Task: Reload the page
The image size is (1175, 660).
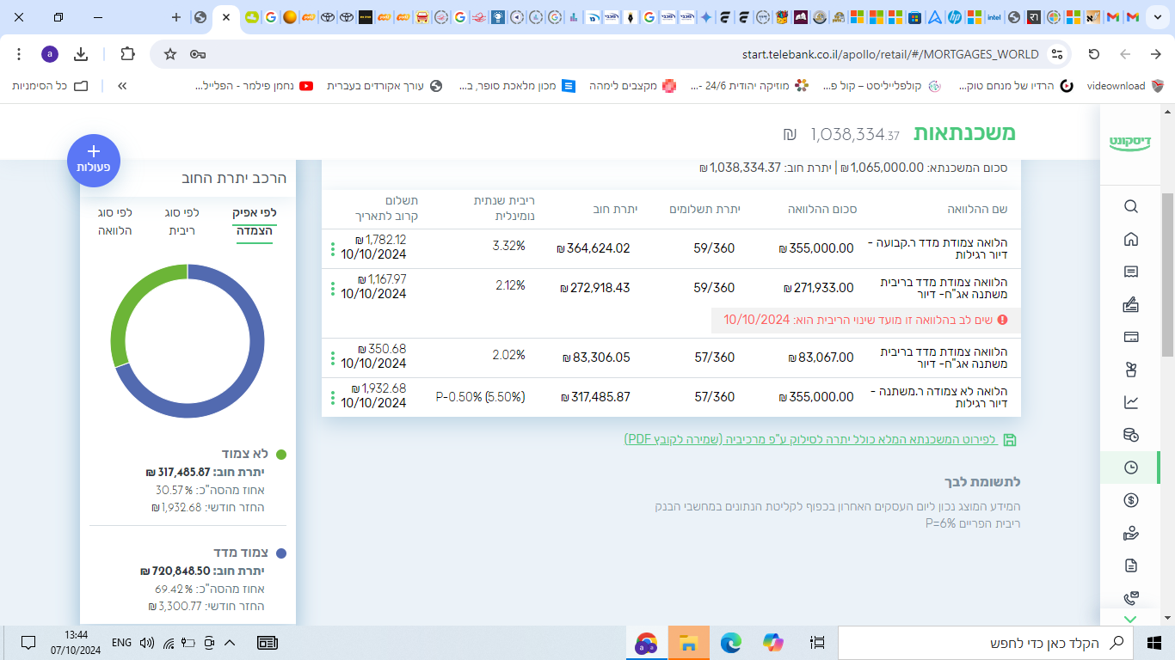Action: click(1094, 54)
